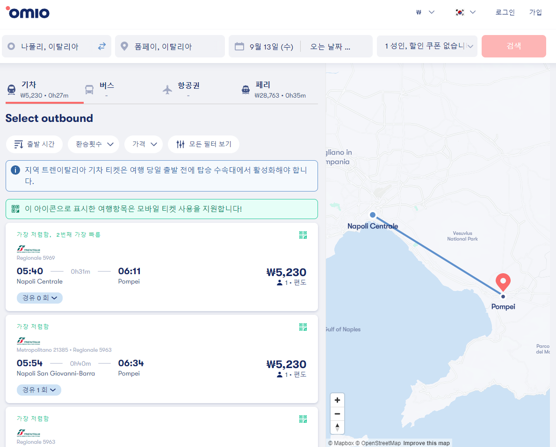The width and height of the screenshot is (556, 447).
Task: Click the calendar icon in date field
Action: (239, 46)
